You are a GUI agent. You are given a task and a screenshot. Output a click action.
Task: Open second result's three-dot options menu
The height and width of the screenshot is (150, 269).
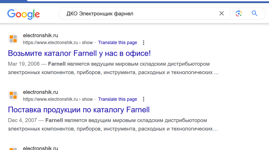tap(144, 99)
